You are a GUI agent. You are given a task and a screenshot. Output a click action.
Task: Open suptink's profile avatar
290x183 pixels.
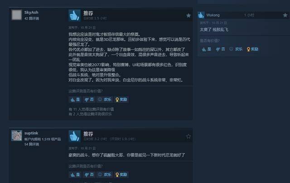(x=17, y=135)
